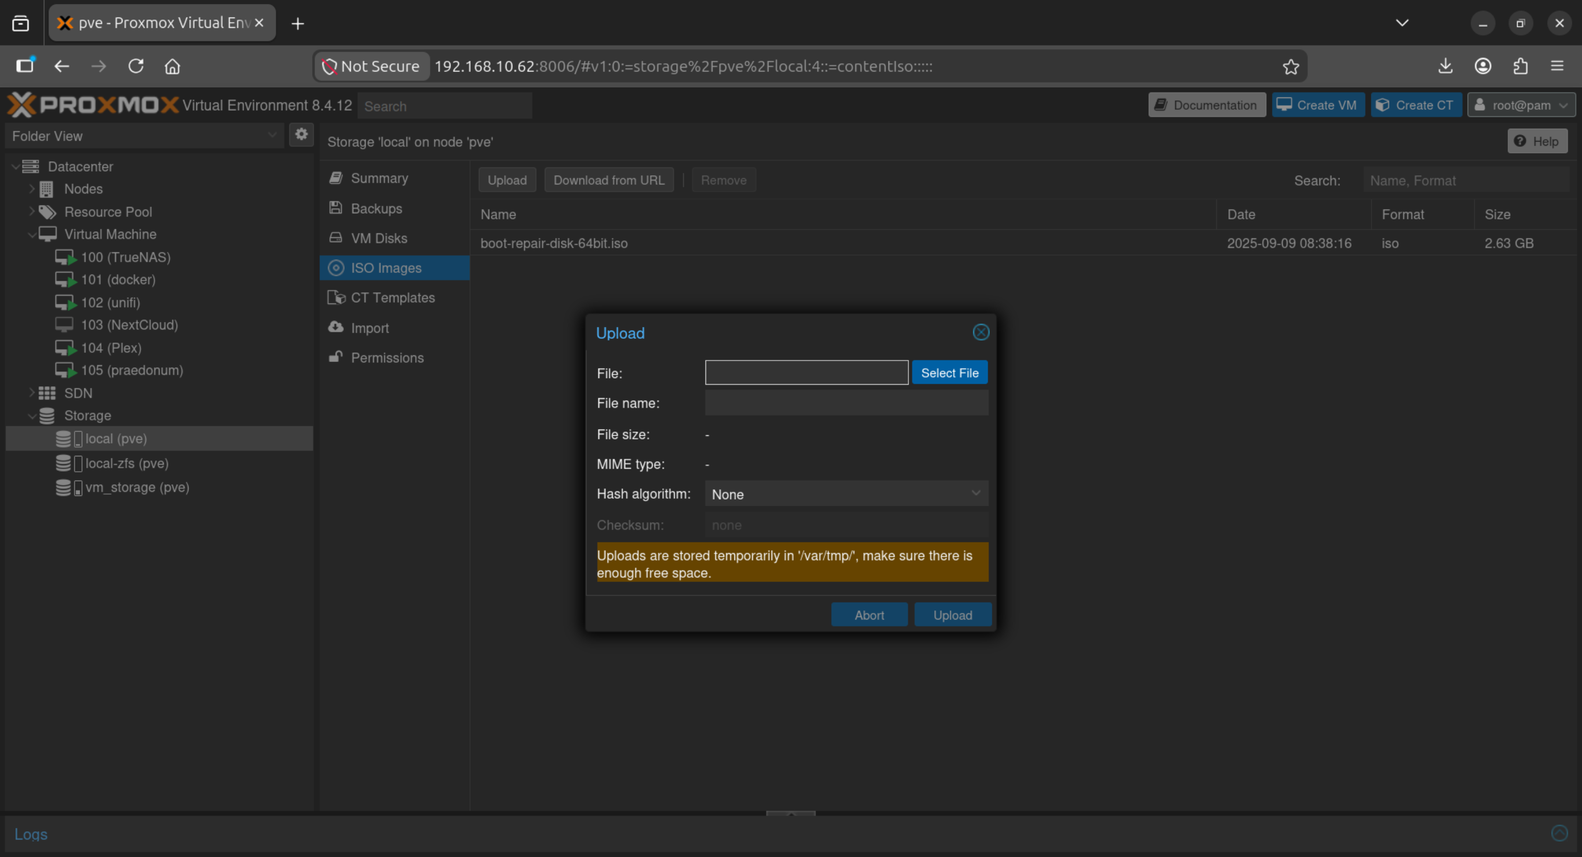Collapse the Storage tree node
The width and height of the screenshot is (1582, 857).
click(x=31, y=416)
